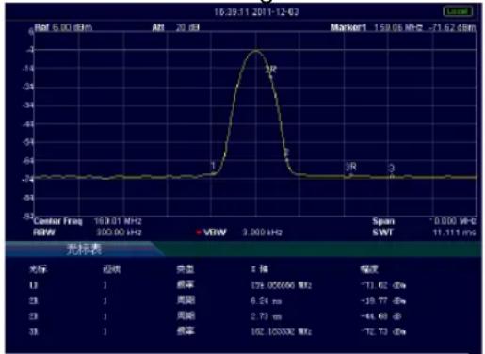Click the SWT label
Image resolution: width=485 pixels, height=354 pixels.
[382, 233]
